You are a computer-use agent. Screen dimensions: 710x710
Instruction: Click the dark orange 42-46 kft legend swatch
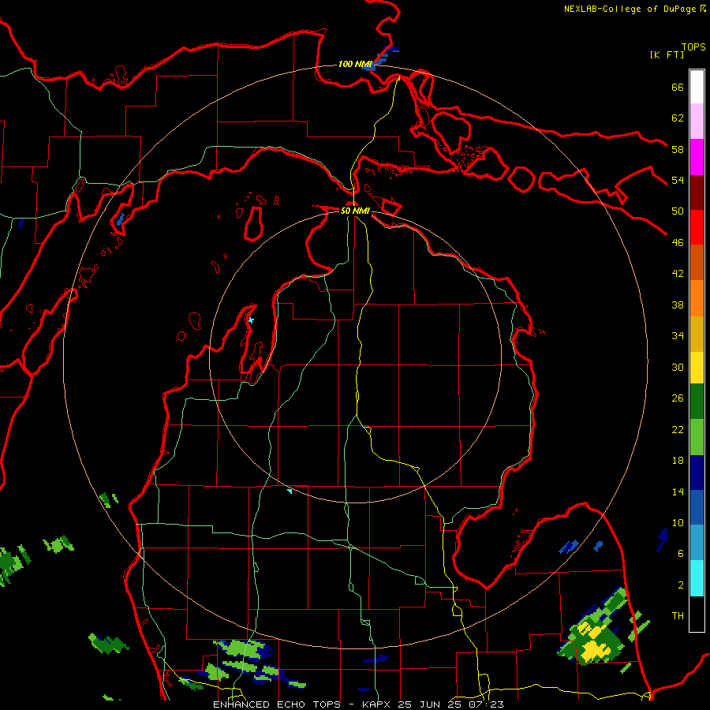697,263
